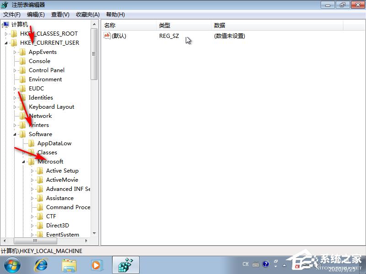Click the Environment folder icon
The image size is (366, 274).
click(22, 79)
